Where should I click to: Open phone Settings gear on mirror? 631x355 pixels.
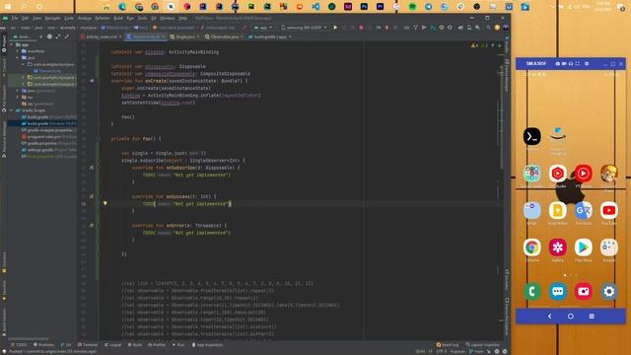point(609,292)
